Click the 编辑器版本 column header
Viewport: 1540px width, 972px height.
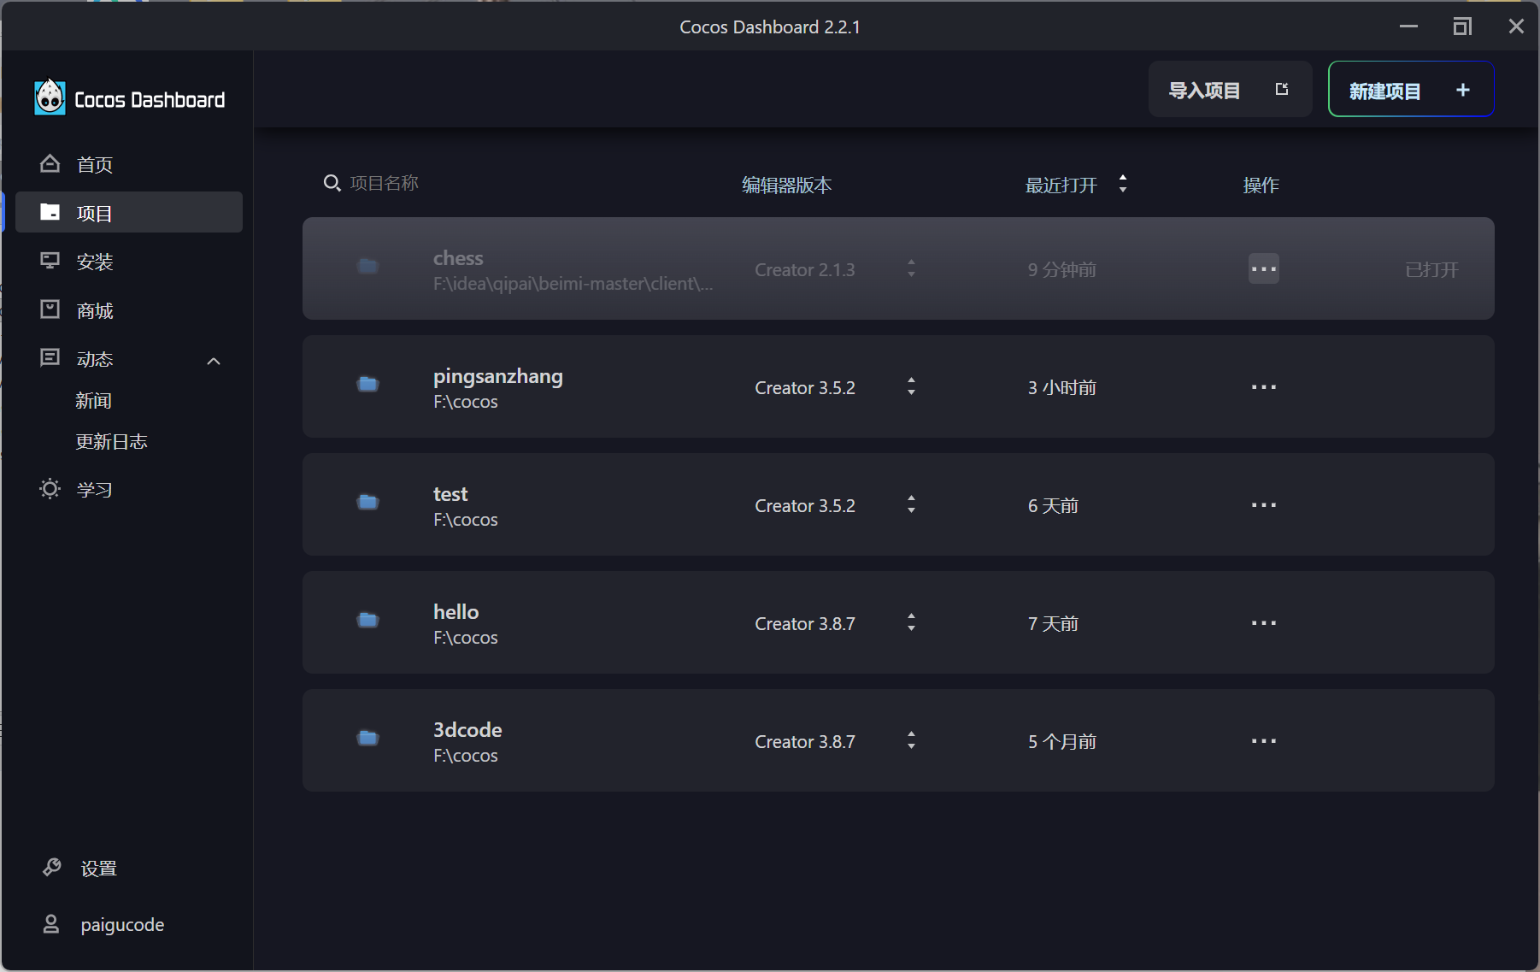click(786, 185)
